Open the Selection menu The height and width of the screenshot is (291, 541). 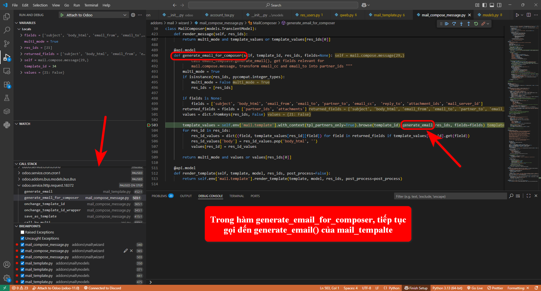tap(40, 5)
